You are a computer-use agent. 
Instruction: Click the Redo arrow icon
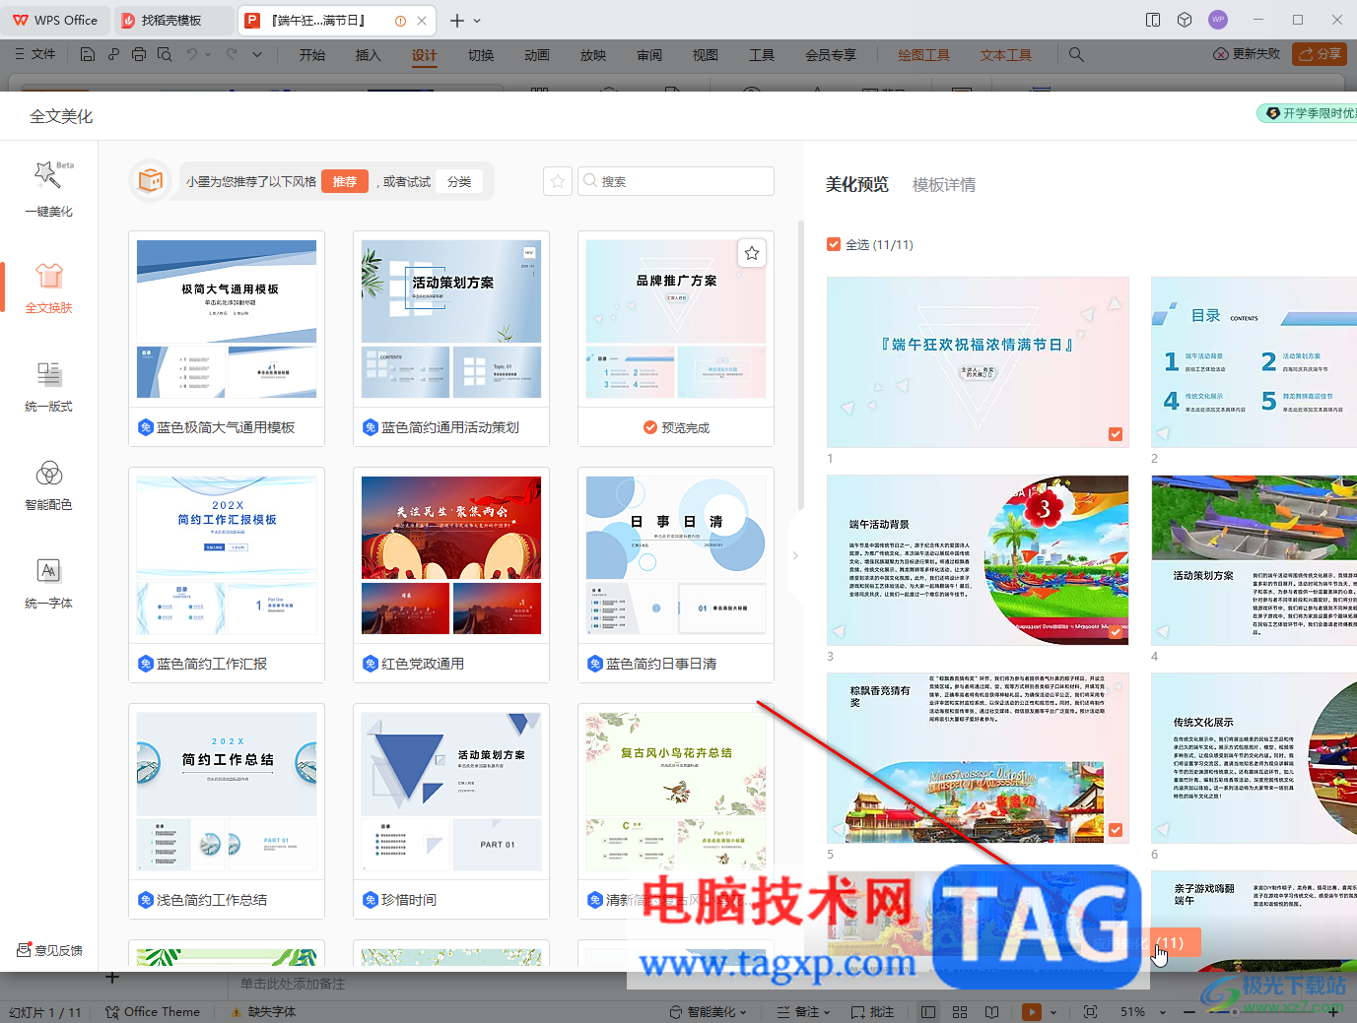pyautogui.click(x=232, y=55)
